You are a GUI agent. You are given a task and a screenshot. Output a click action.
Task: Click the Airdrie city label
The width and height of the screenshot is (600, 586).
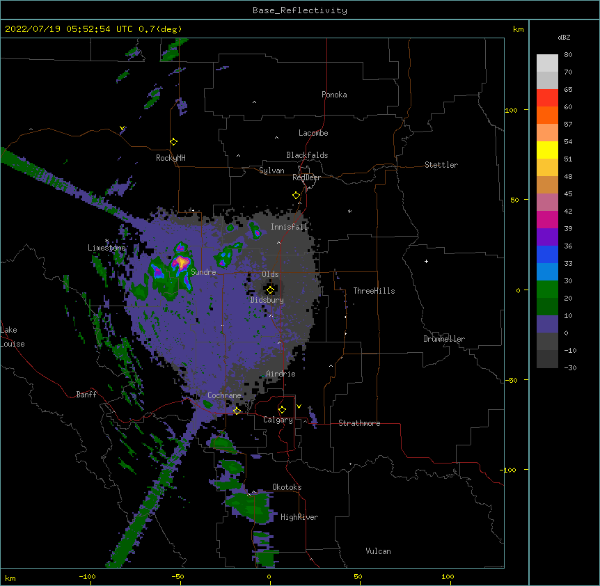tap(281, 374)
